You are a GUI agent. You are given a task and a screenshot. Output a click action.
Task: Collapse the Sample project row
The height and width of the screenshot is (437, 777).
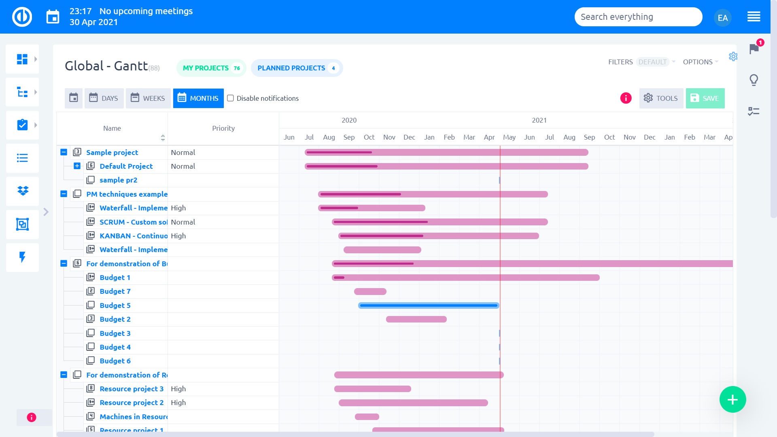(64, 152)
